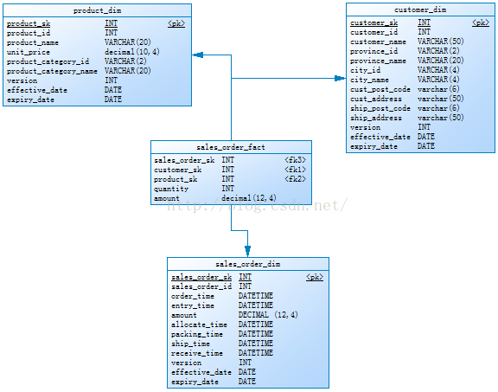
Task: Select the arrowhead pointing to sales_order_dim
Action: point(248,251)
